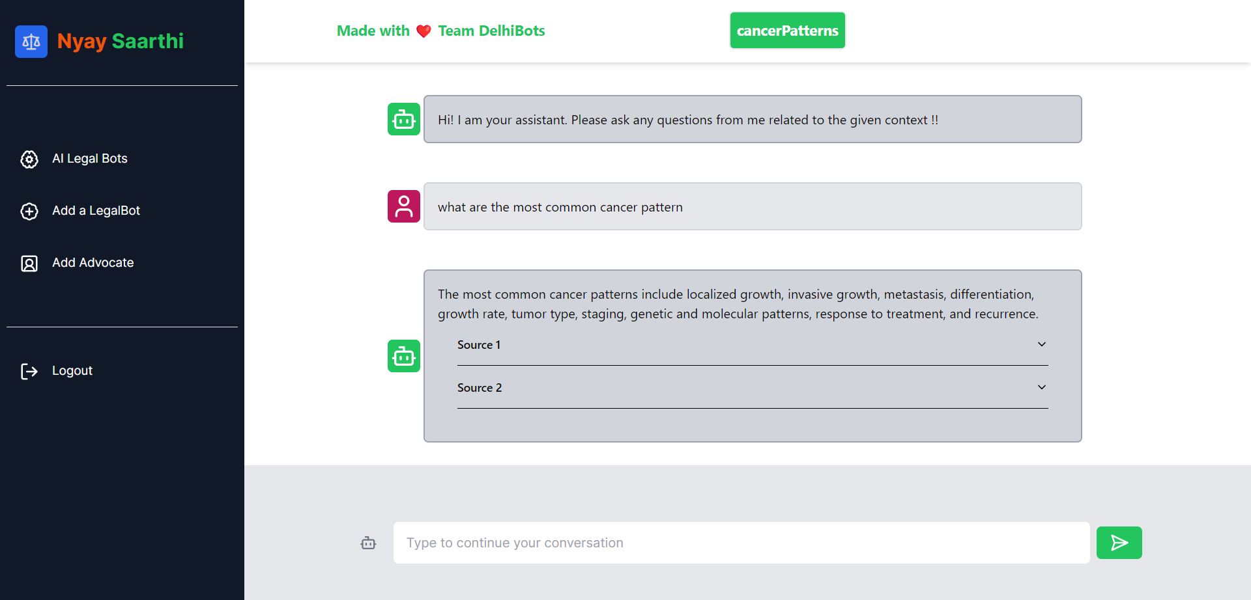Open the Source 1 accordion label
The image size is (1251, 600).
(479, 345)
